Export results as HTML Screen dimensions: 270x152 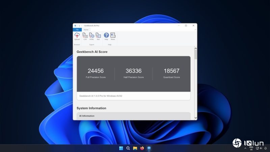pyautogui.click(x=91, y=36)
